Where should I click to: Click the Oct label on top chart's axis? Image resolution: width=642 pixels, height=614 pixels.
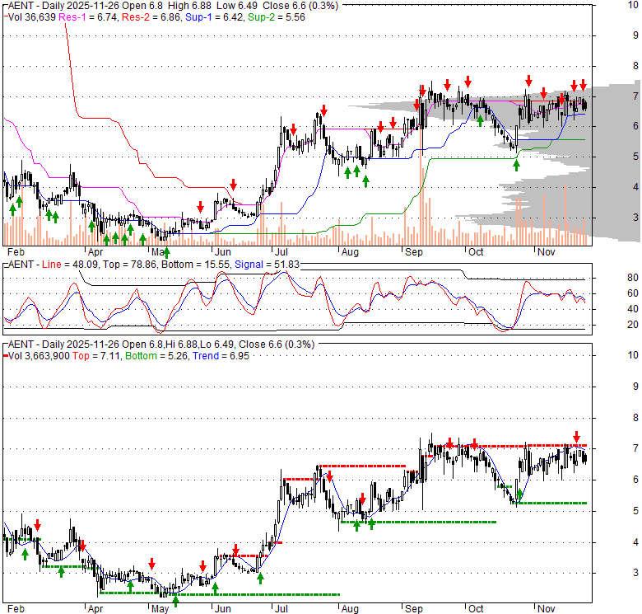coord(476,252)
